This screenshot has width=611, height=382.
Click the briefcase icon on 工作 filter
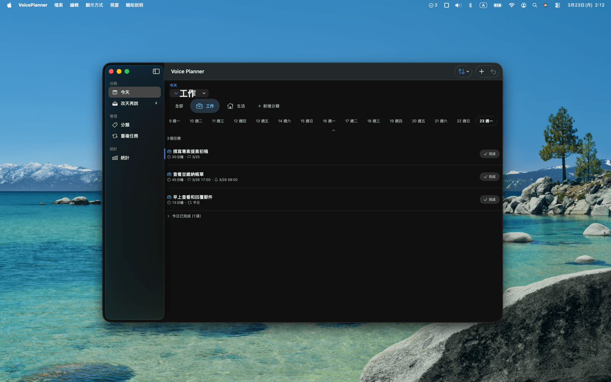point(199,106)
